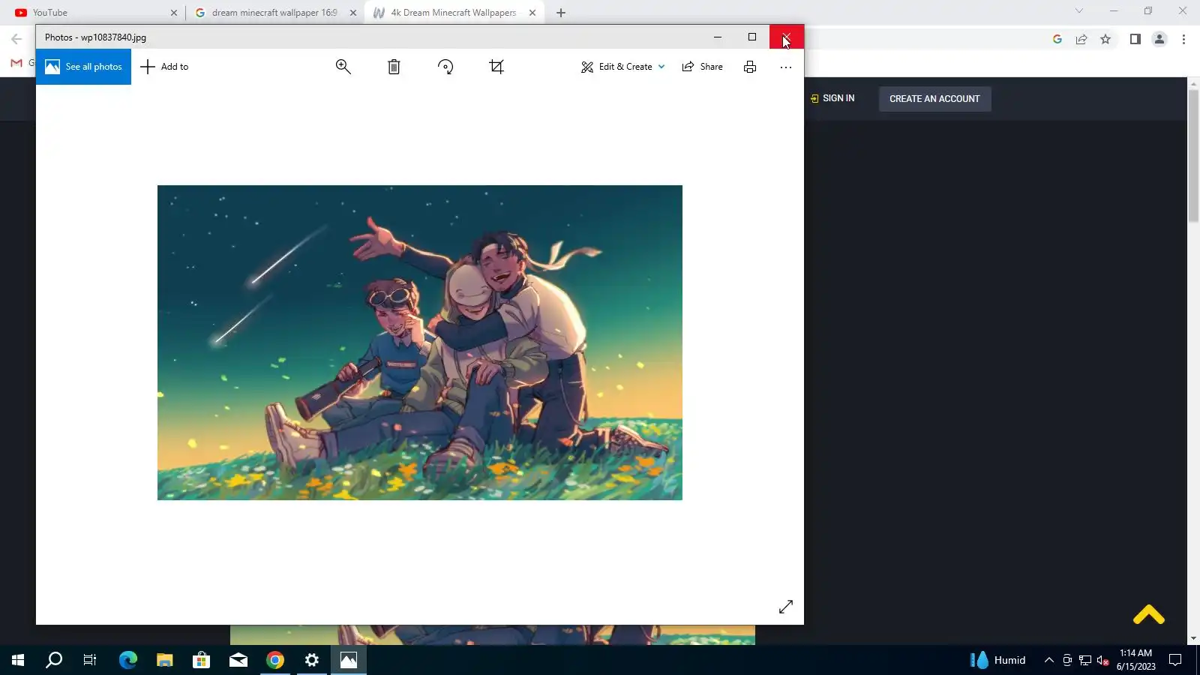Click the yellow scroll-to-top arrow
The image size is (1200, 675).
1149,615
